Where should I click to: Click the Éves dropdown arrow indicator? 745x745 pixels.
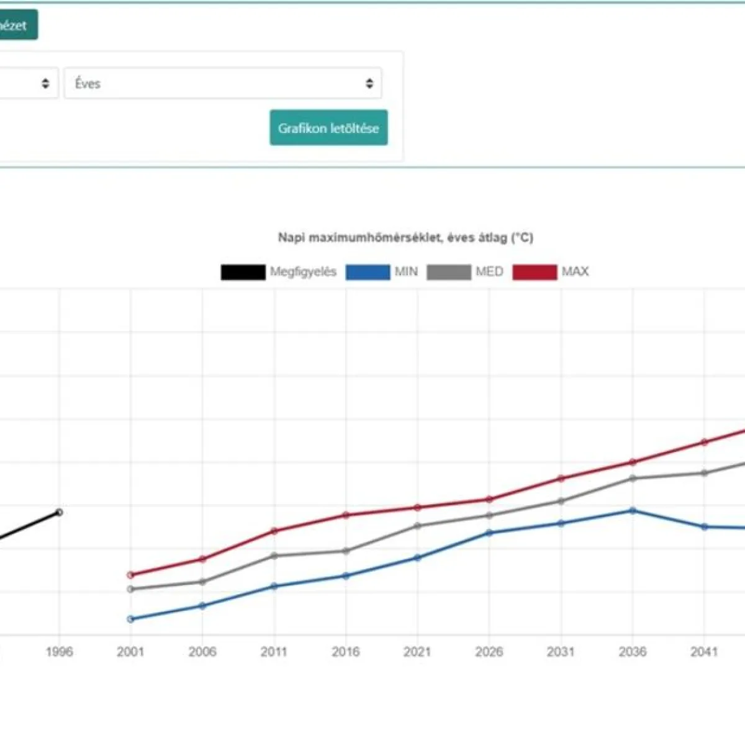pos(369,83)
